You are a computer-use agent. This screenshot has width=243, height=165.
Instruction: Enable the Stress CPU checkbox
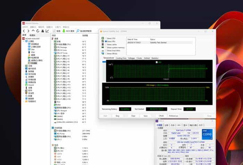click(106, 38)
